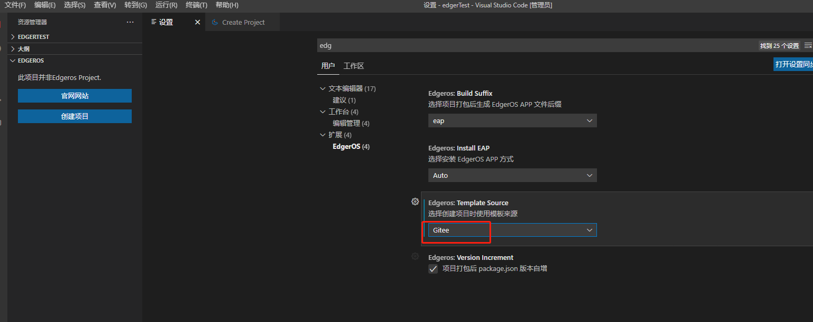This screenshot has width=813, height=322.
Task: Open the Install EAP Auto dropdown
Action: tap(512, 175)
